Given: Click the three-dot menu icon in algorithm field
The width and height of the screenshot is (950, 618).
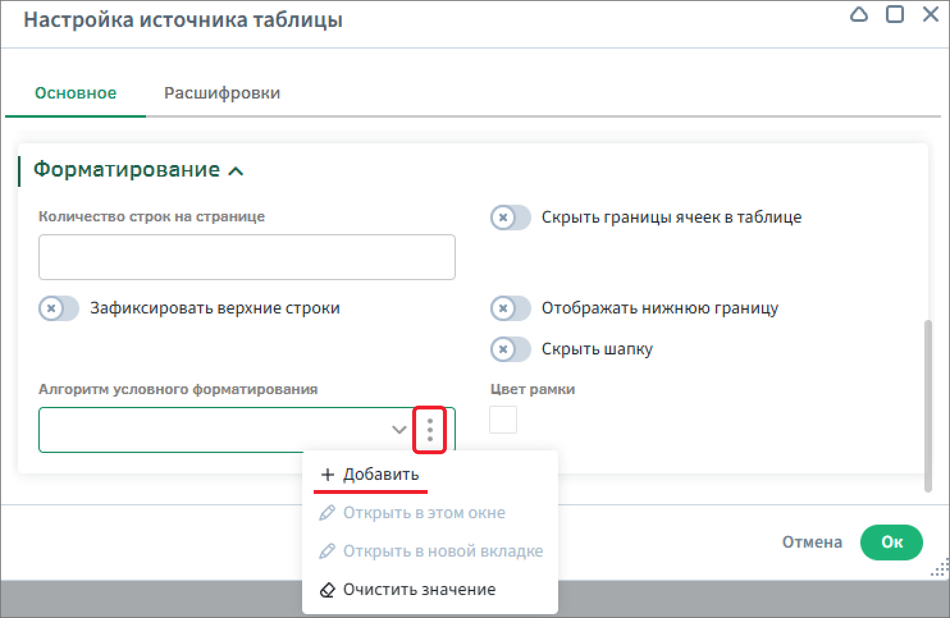Looking at the screenshot, I should [430, 430].
